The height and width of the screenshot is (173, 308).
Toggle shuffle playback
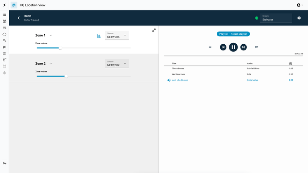pyautogui.click(x=210, y=47)
